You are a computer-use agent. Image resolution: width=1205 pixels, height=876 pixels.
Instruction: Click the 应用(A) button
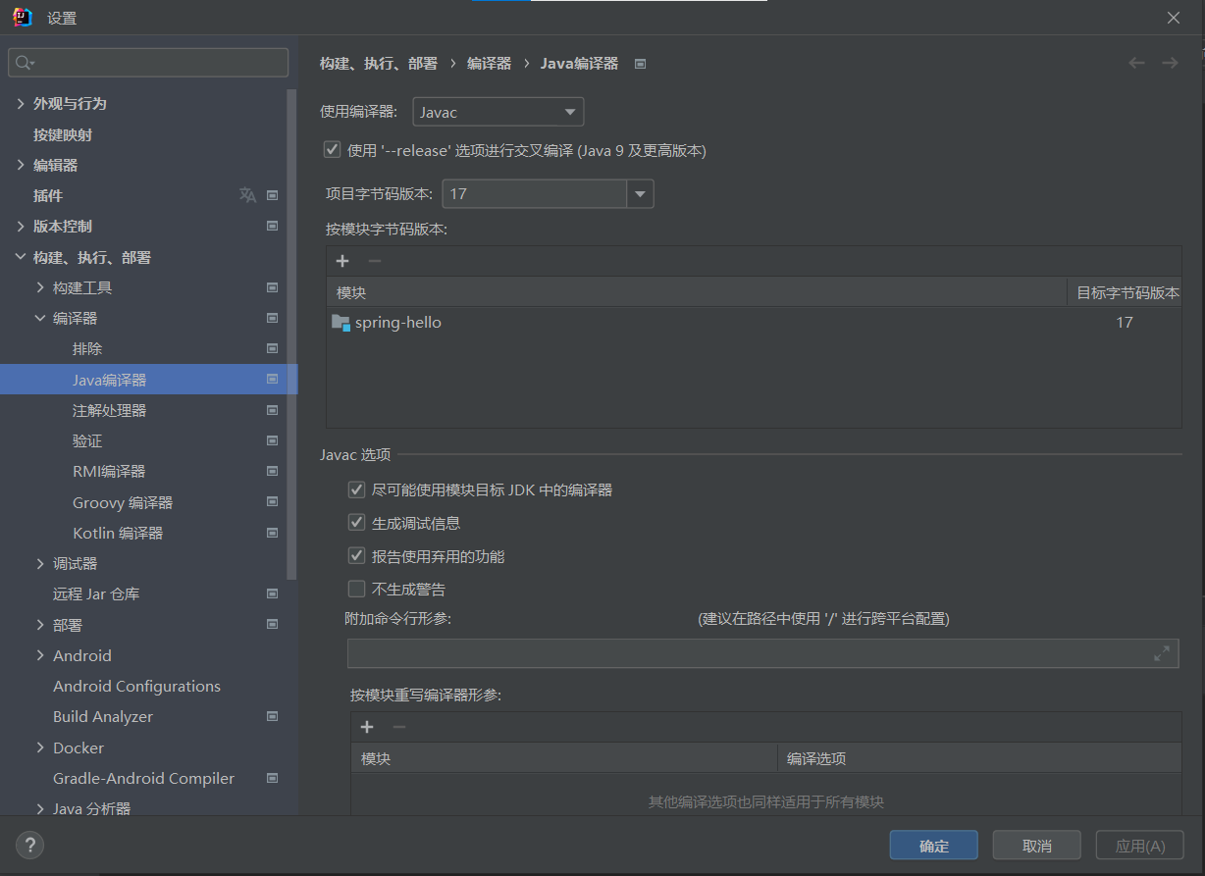coord(1140,846)
